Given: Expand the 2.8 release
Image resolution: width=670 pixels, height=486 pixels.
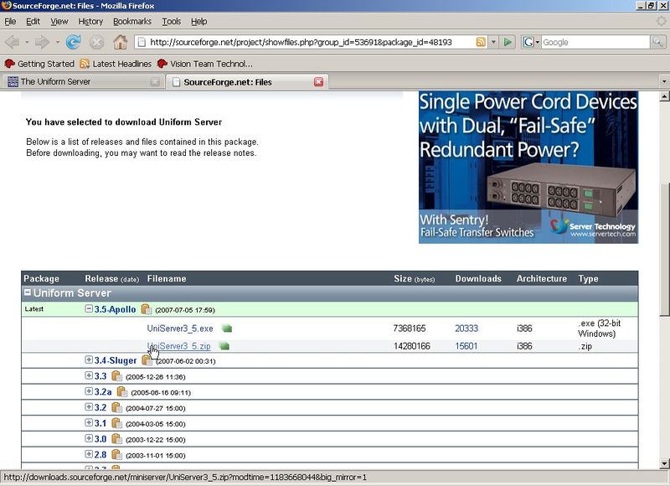Looking at the screenshot, I should 89,454.
